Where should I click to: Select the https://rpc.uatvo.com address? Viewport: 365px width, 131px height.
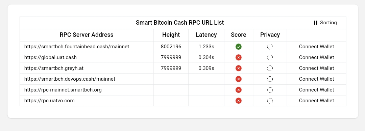coord(49,101)
